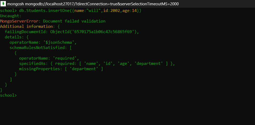This screenshot has height=125, width=255.
Task: Click the schemaRulesNotSatisfied key
Action: click(37, 48)
